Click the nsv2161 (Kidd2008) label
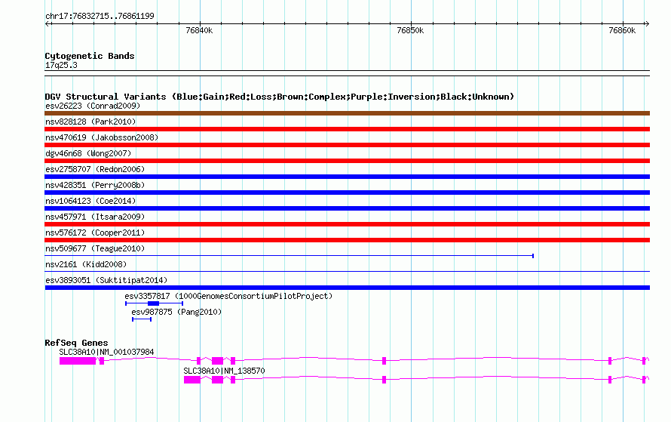Screen dimensions: 671x422 point(86,264)
